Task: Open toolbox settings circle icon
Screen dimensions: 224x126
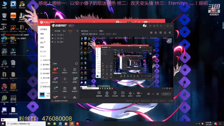Action: click(x=76, y=64)
